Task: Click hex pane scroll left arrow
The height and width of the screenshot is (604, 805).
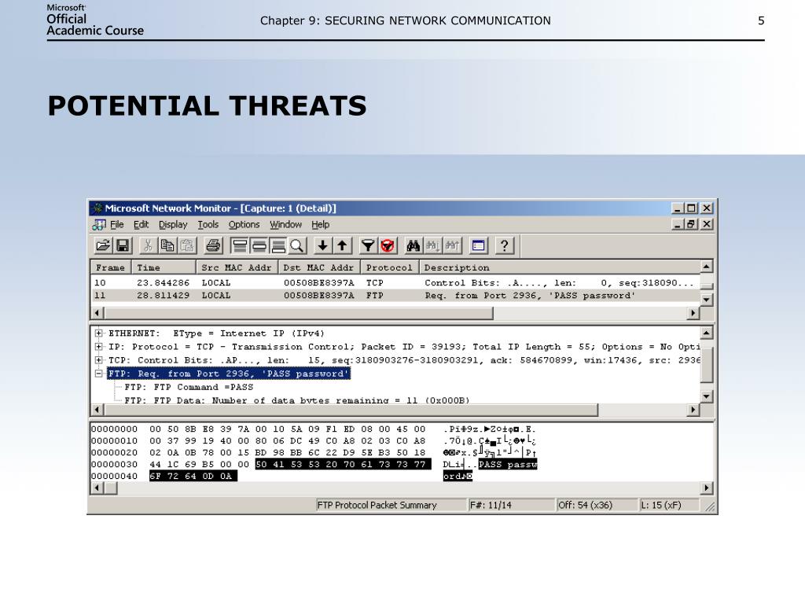Action: coord(97,488)
